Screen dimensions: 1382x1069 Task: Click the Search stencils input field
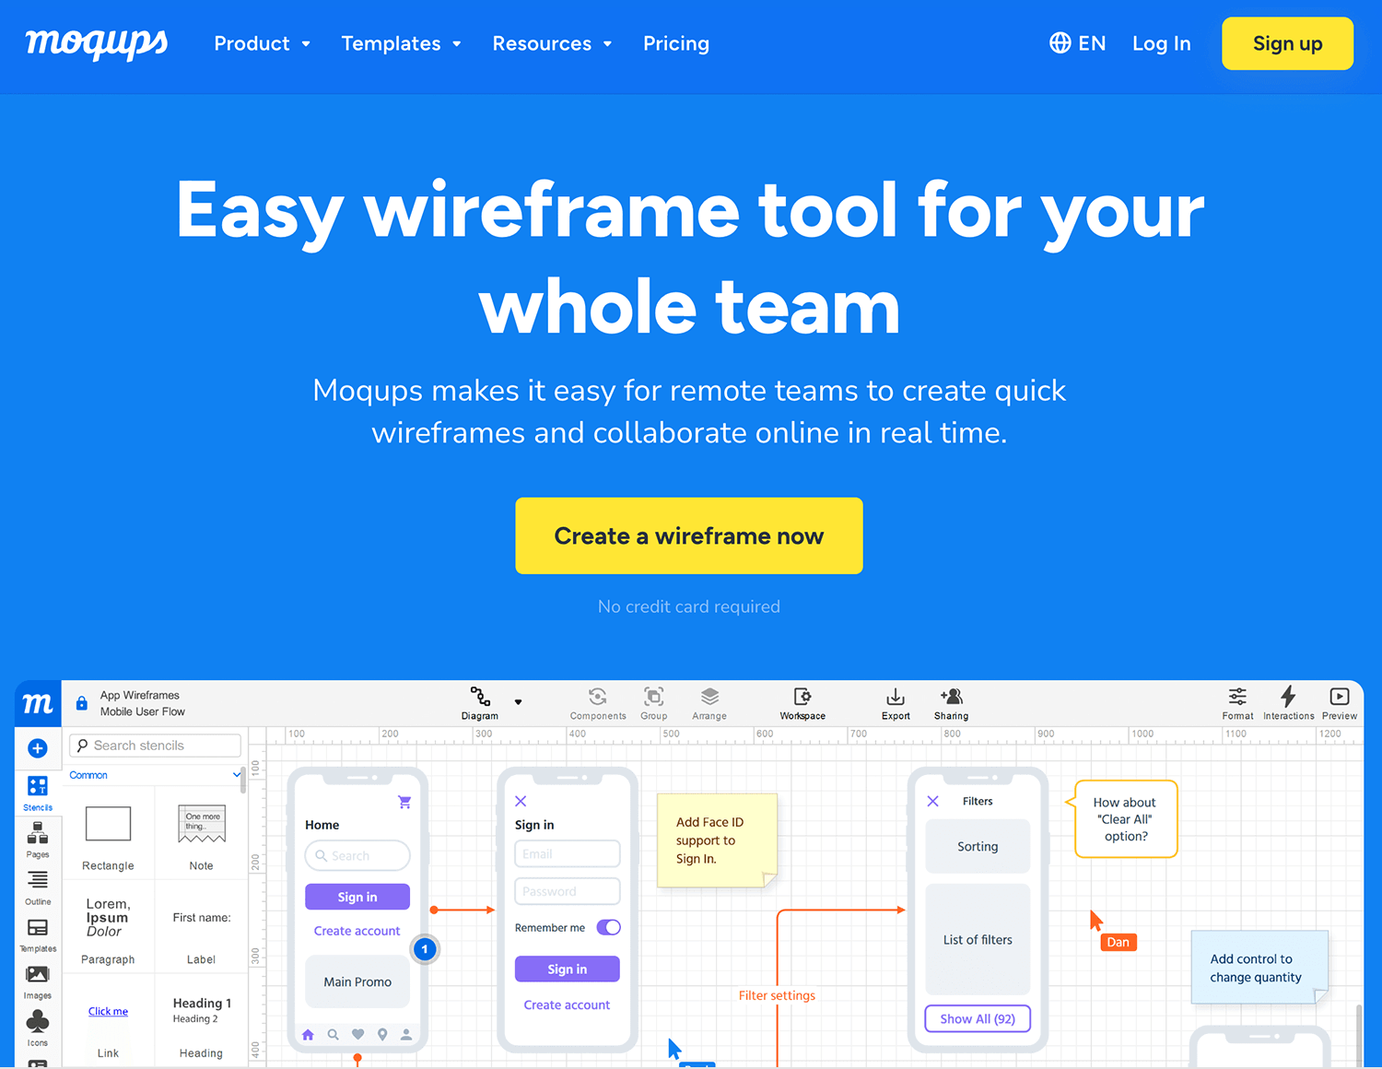tap(156, 746)
